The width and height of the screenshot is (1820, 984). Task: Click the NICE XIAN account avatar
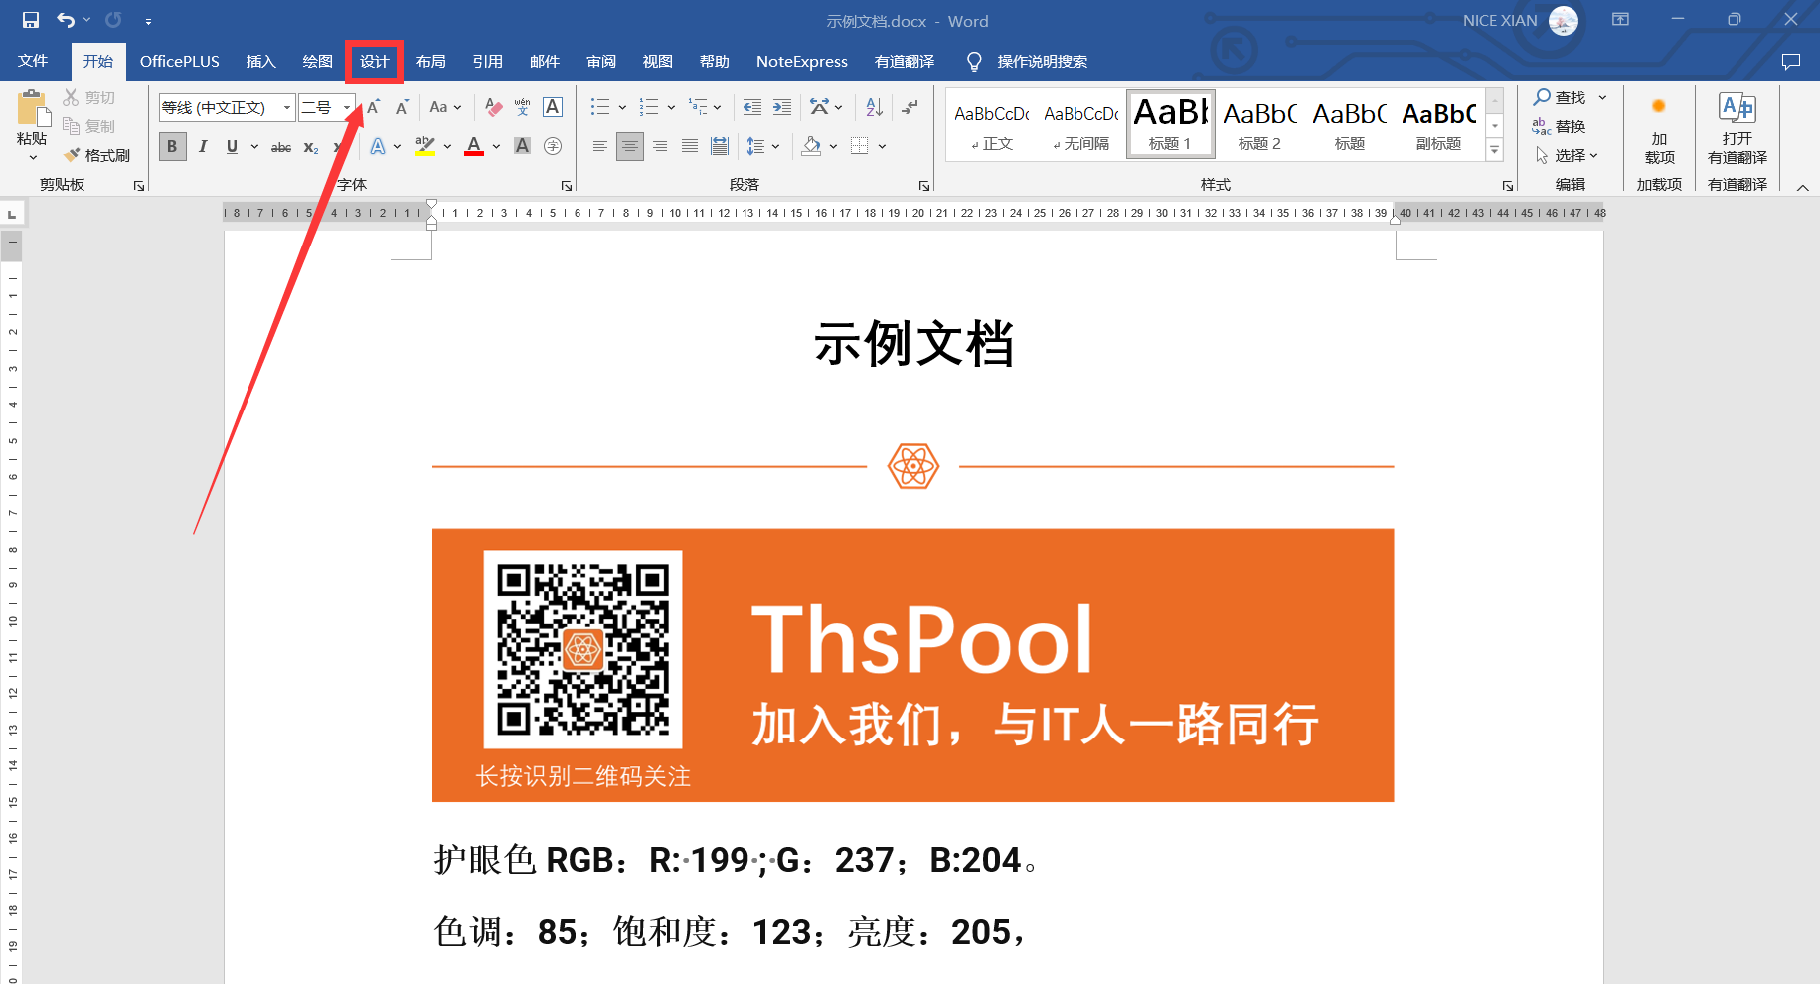(1564, 20)
